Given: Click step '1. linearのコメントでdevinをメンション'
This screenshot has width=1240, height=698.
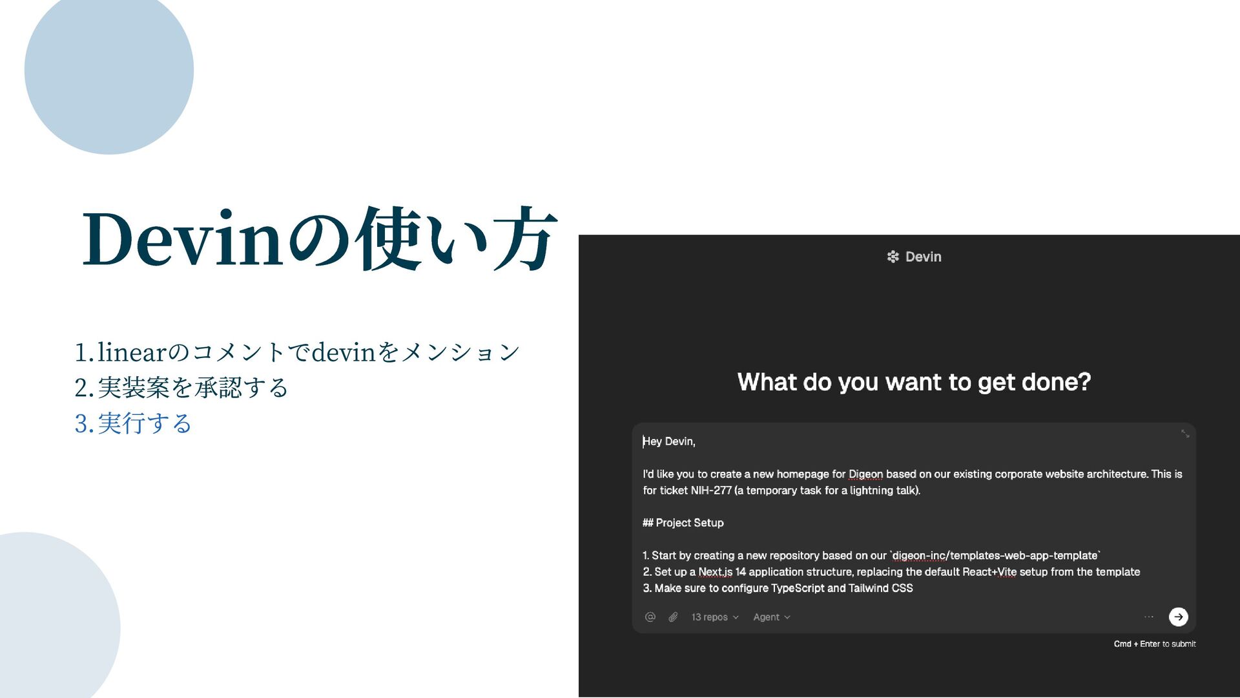Looking at the screenshot, I should 297,352.
